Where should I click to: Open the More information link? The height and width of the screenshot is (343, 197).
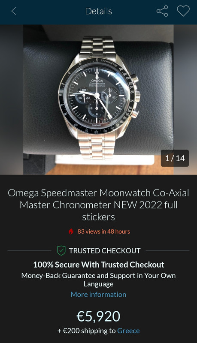pos(99,295)
